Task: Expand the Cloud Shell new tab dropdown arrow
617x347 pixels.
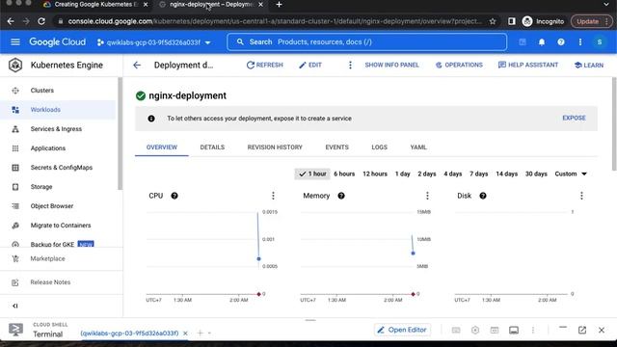Action: click(209, 334)
